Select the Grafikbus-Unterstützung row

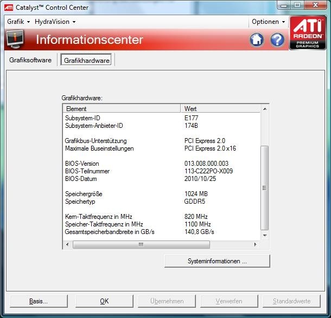162,141
